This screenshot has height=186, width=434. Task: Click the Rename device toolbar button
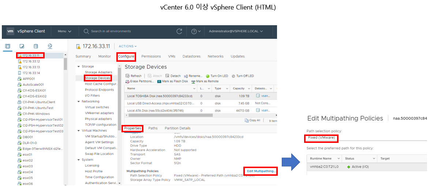coord(193,76)
